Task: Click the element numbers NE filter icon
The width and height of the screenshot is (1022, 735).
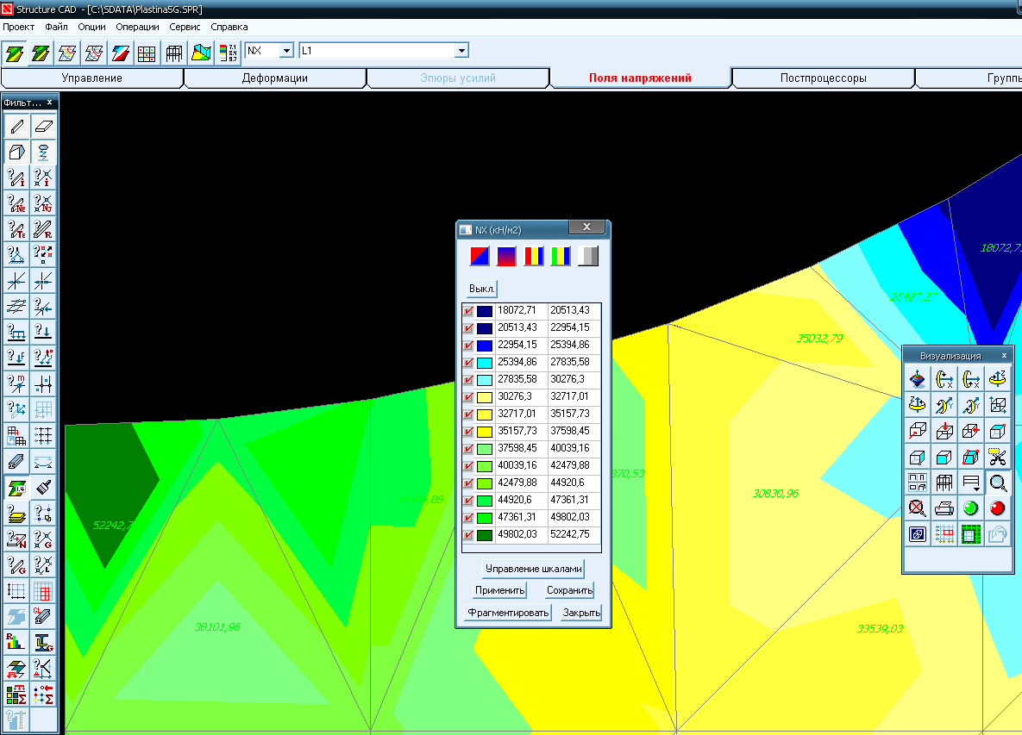Action: coord(17,203)
